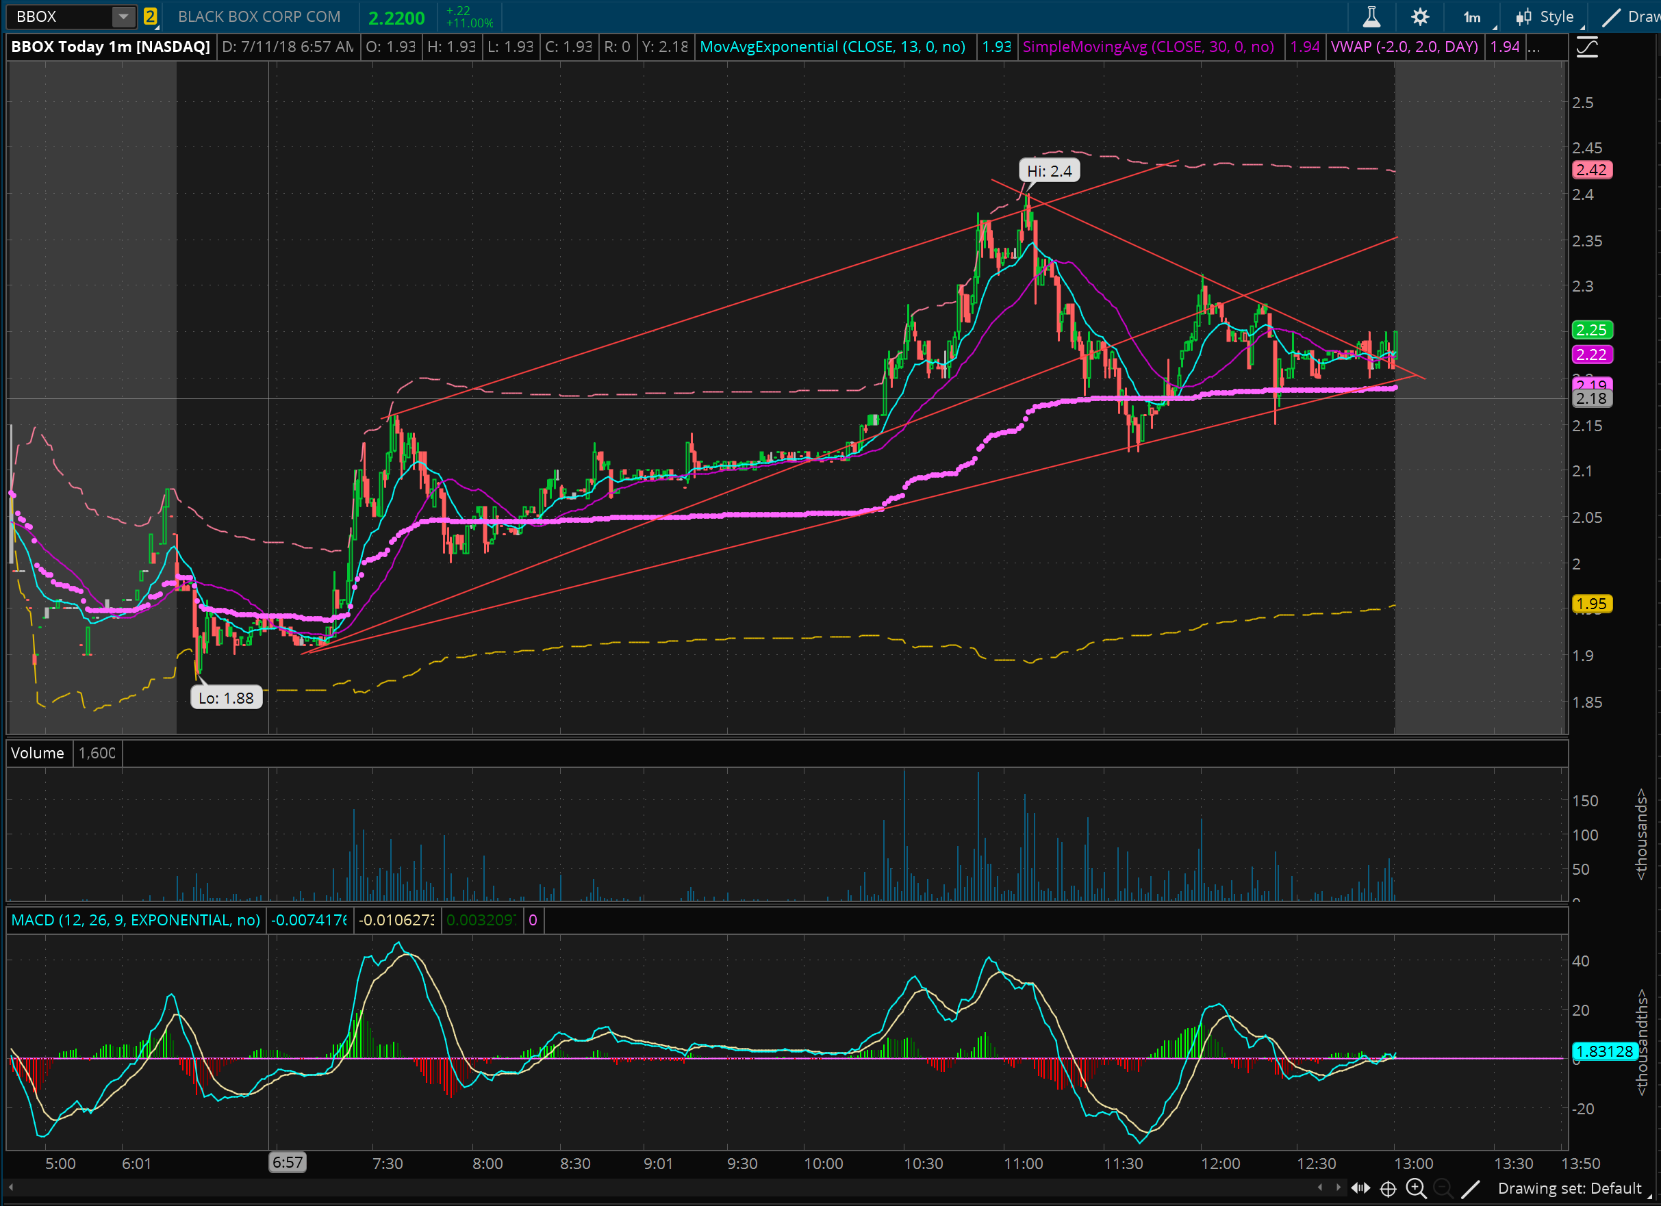
Task: Click the yellow number 2 link badge
Action: (x=150, y=16)
